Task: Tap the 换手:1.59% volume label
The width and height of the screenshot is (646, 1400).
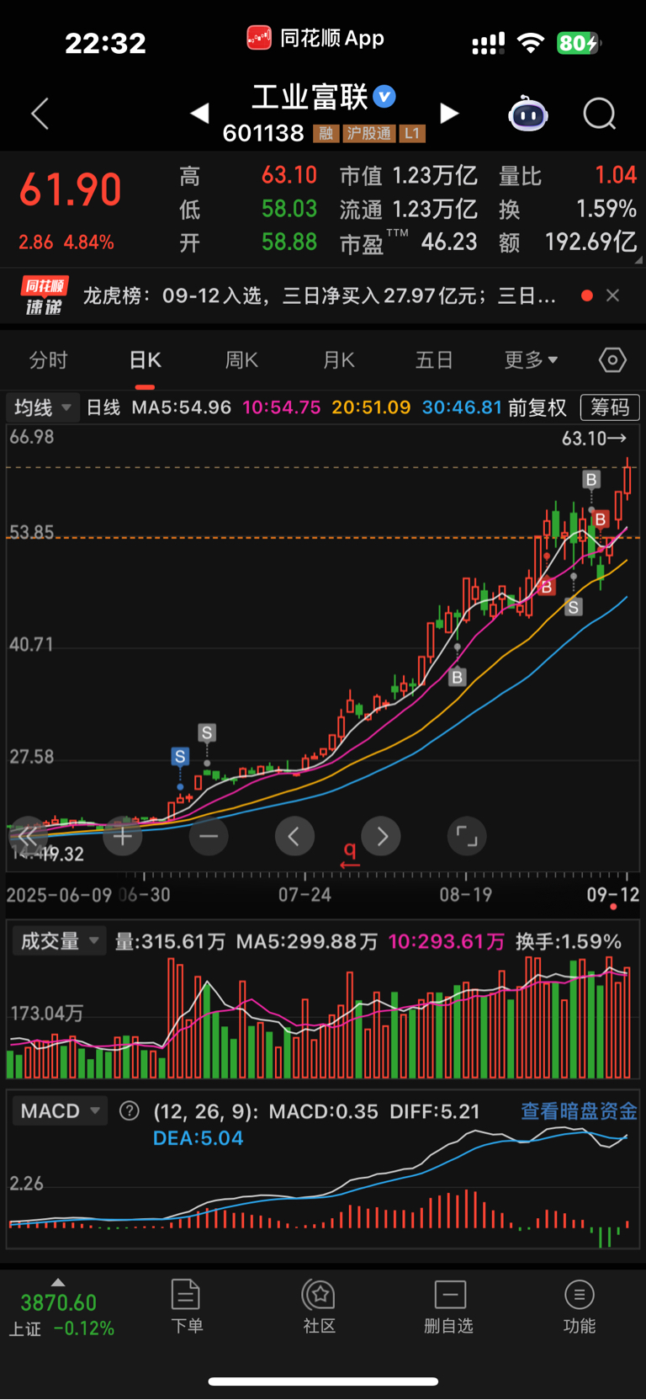Action: tap(569, 941)
